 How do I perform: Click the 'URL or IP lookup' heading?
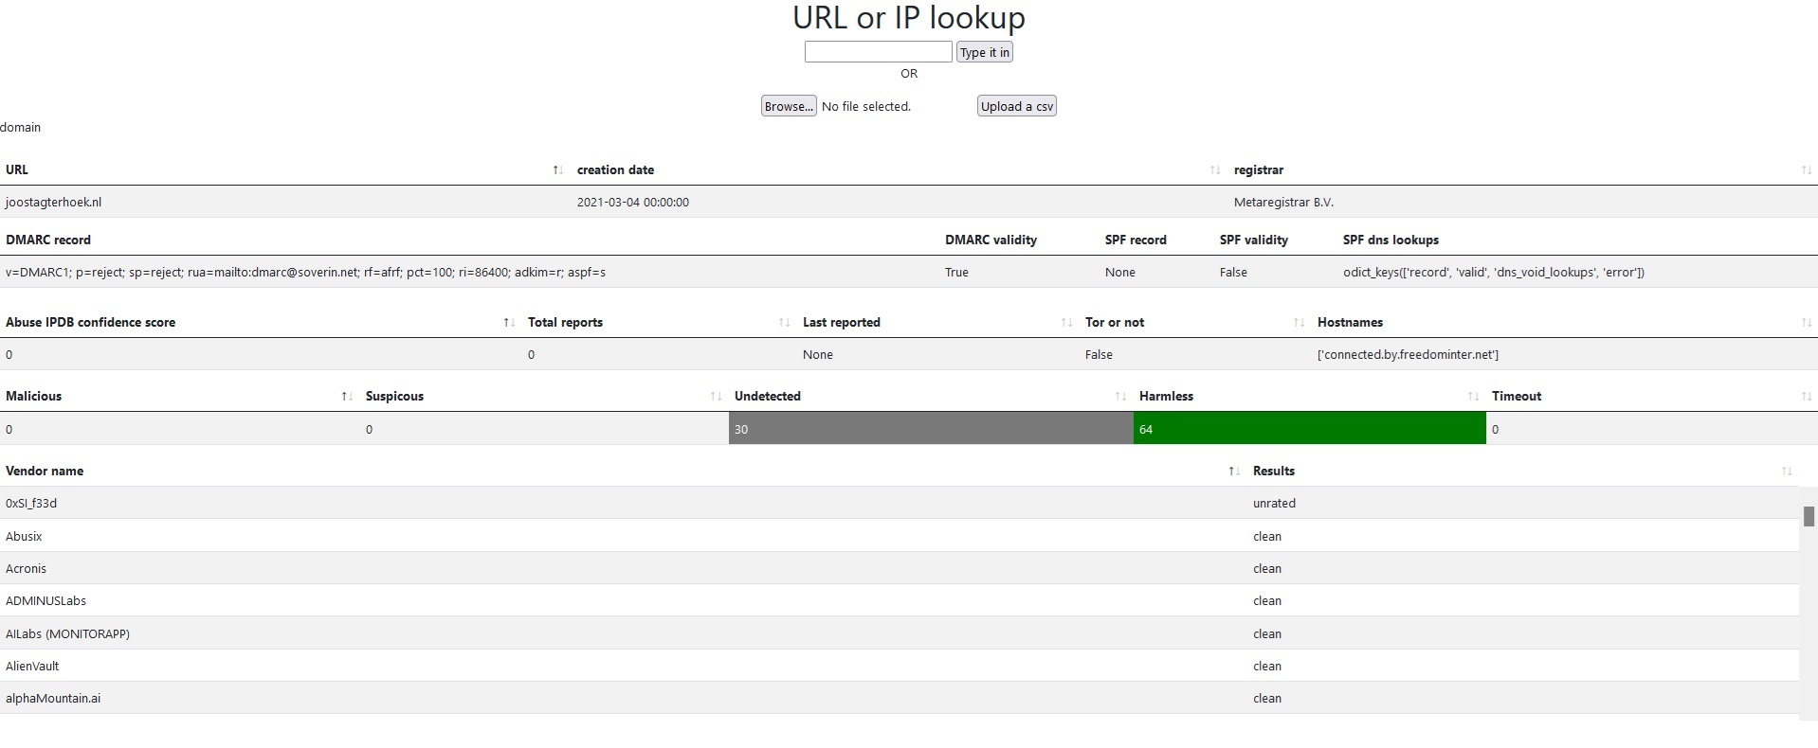click(909, 18)
